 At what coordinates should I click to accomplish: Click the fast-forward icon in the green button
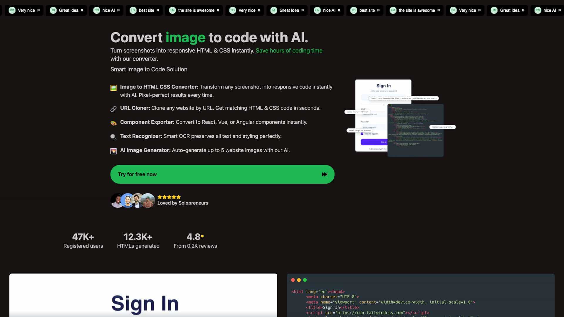[x=324, y=174]
